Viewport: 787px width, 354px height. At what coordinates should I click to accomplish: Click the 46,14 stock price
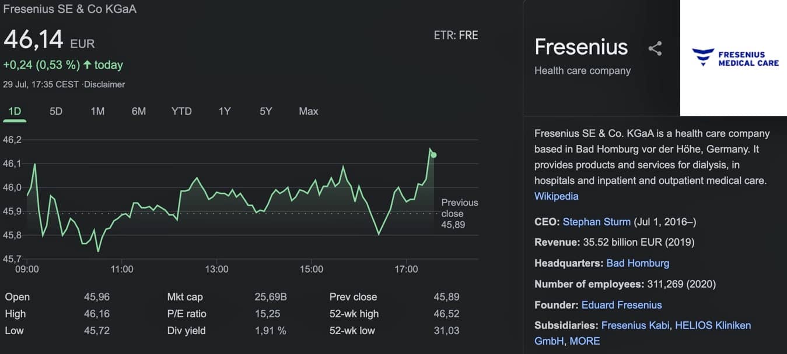tap(33, 40)
